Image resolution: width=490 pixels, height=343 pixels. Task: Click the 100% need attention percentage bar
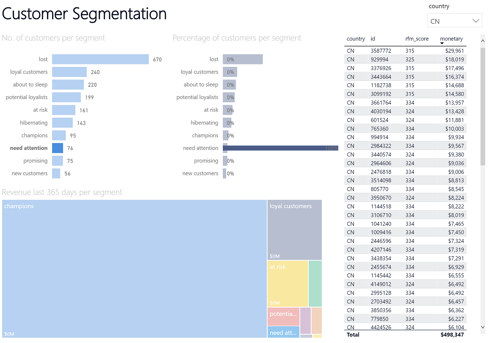click(280, 148)
